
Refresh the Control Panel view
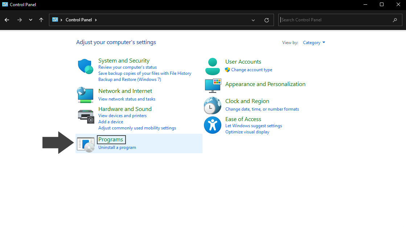coord(266,20)
